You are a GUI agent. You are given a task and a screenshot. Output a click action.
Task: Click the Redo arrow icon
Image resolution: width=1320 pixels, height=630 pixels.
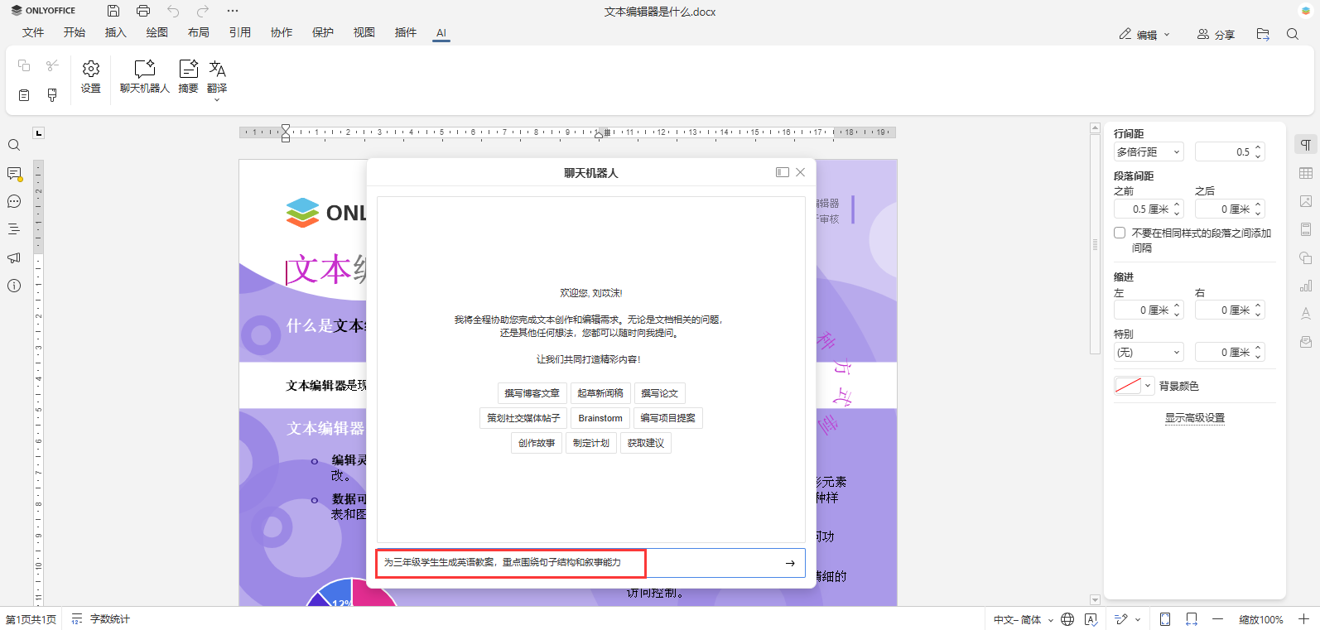click(x=203, y=11)
